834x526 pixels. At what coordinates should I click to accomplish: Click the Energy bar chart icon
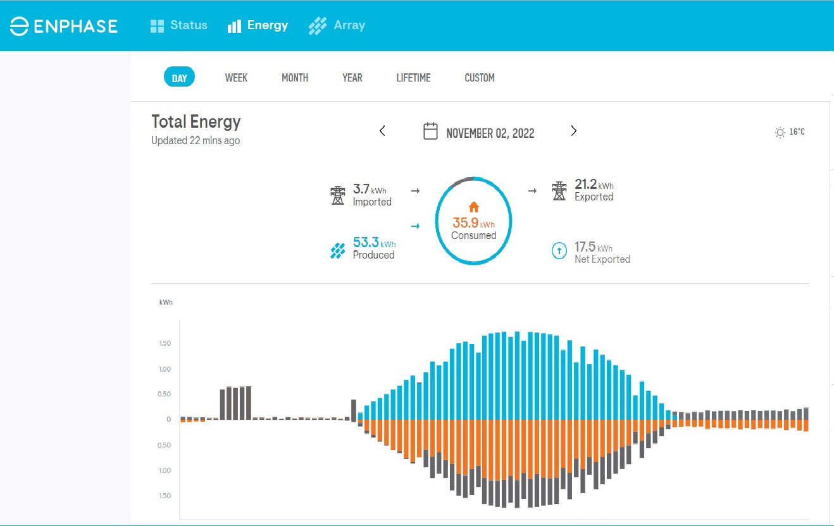click(234, 26)
